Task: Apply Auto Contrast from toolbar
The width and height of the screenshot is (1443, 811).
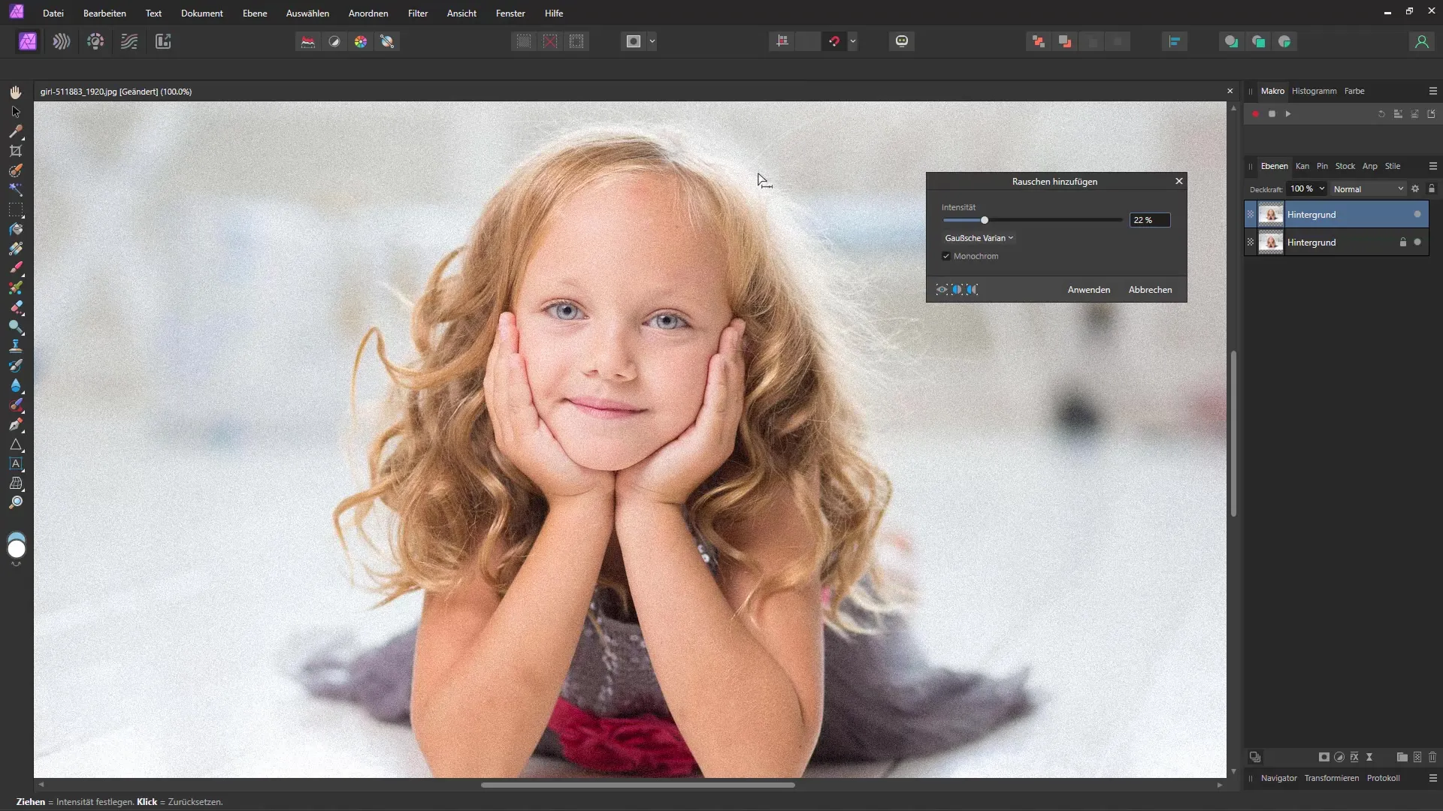Action: 334,42
